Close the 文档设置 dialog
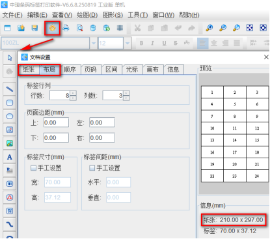Image resolution: width=270 pixels, height=239 pixels. (266, 57)
